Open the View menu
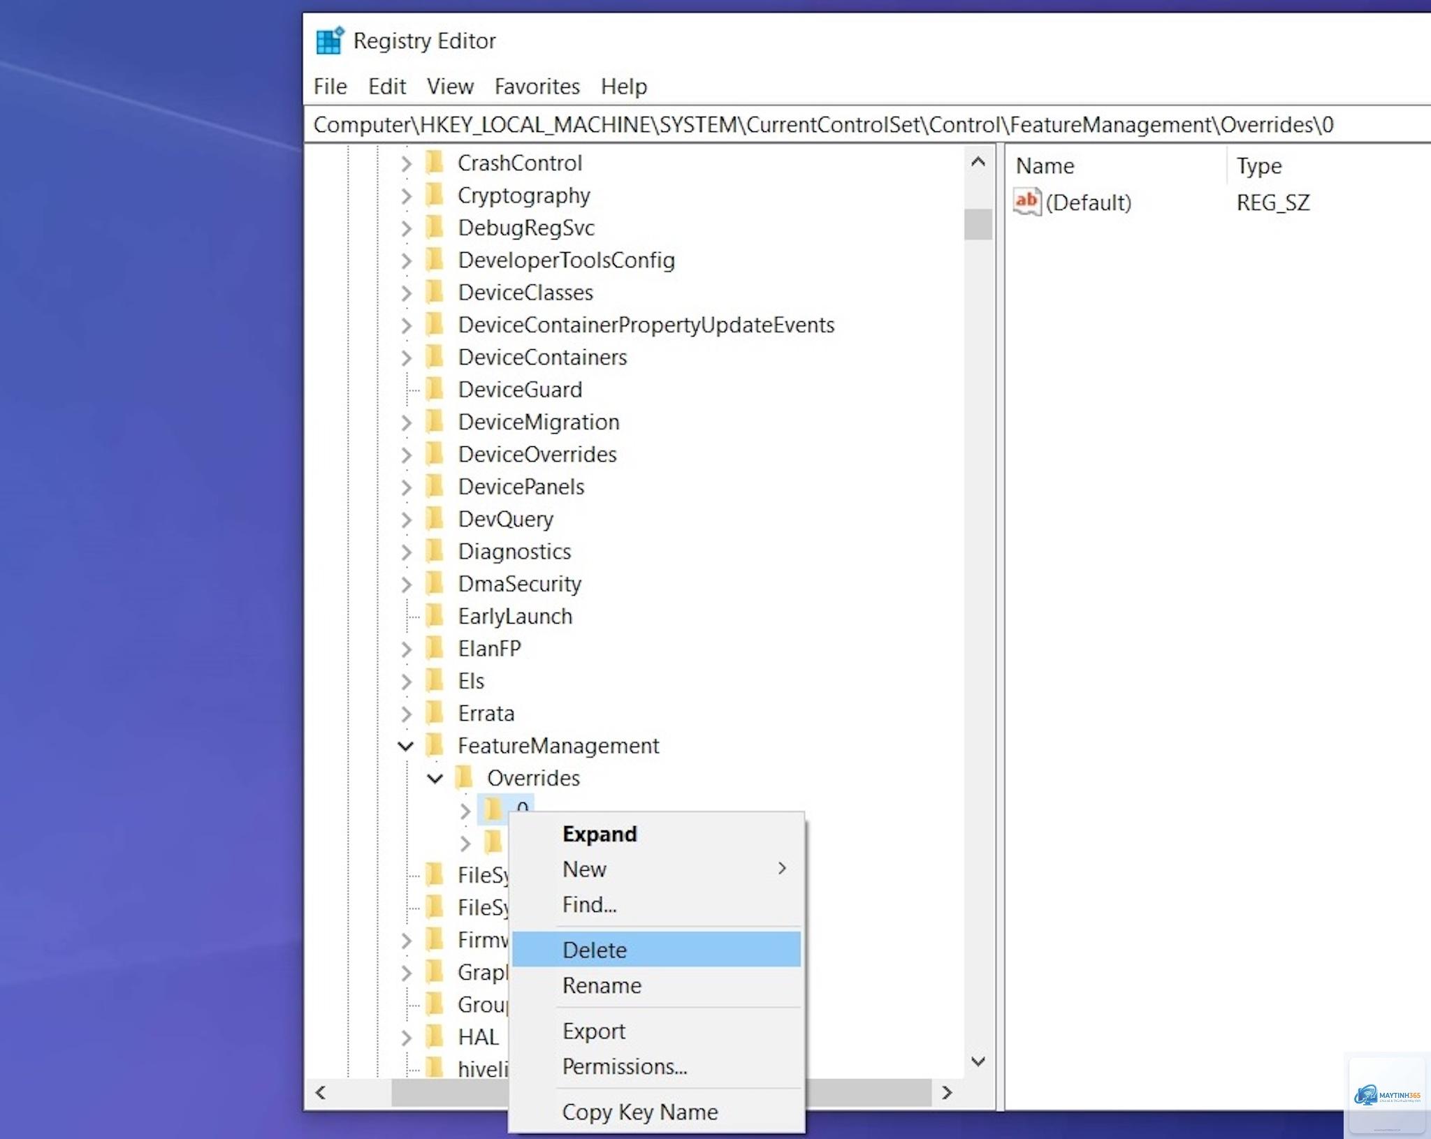Image resolution: width=1431 pixels, height=1139 pixels. 450,87
